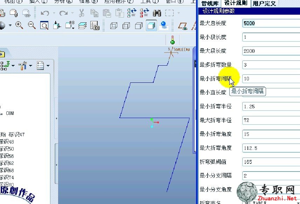
Task: Click the 最小分支间隔 input field
Action: pyautogui.click(x=271, y=176)
